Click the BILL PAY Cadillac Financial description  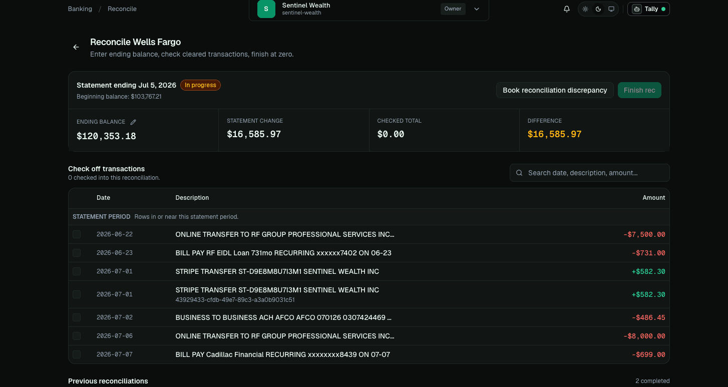(282, 354)
